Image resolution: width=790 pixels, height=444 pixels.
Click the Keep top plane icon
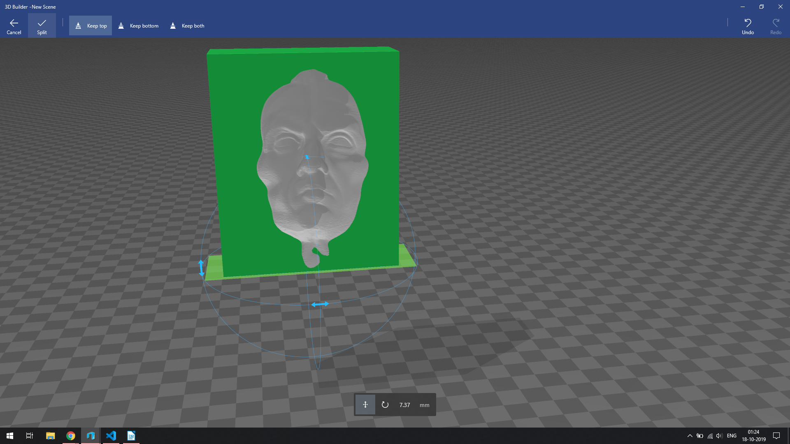click(x=78, y=25)
